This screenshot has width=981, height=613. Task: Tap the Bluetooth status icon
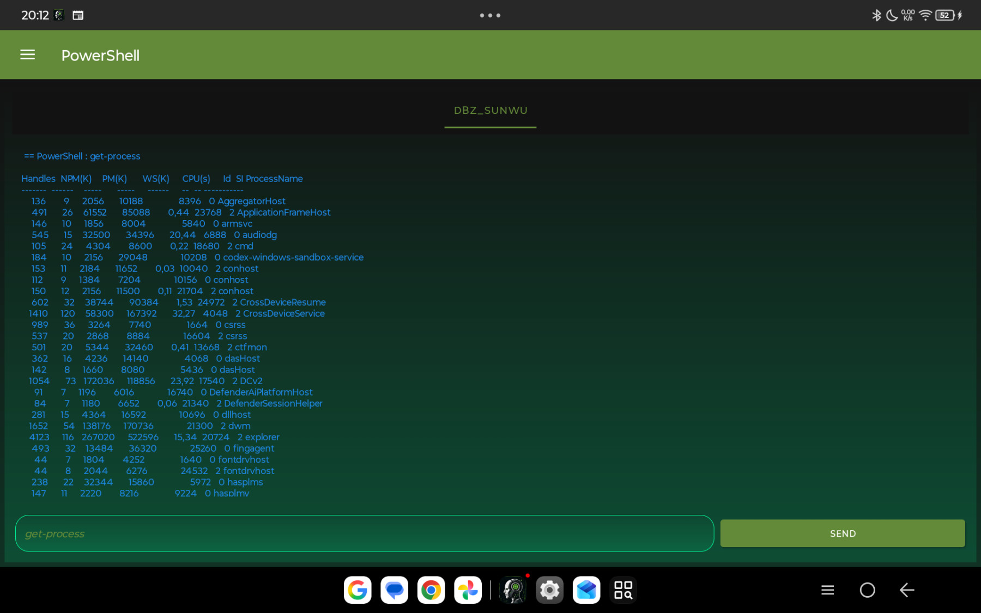coord(876,15)
